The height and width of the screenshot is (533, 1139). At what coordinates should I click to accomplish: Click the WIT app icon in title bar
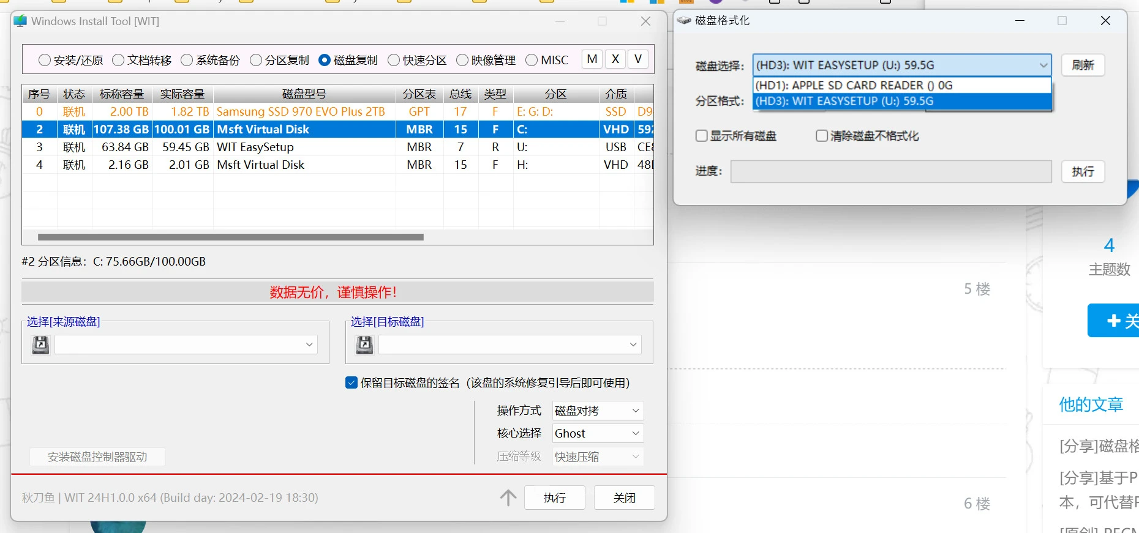pyautogui.click(x=20, y=21)
